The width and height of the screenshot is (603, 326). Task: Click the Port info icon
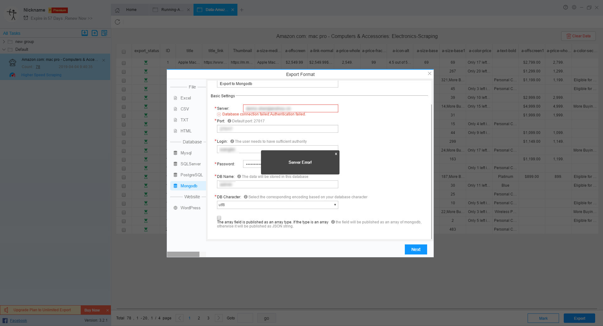point(229,121)
